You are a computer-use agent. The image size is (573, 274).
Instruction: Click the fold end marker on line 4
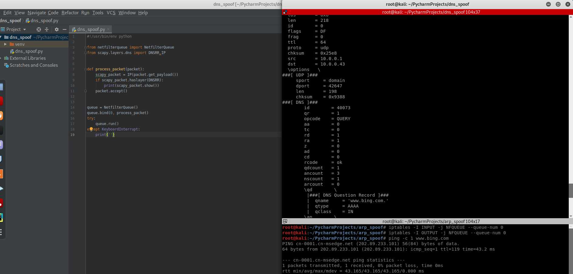pos(85,53)
